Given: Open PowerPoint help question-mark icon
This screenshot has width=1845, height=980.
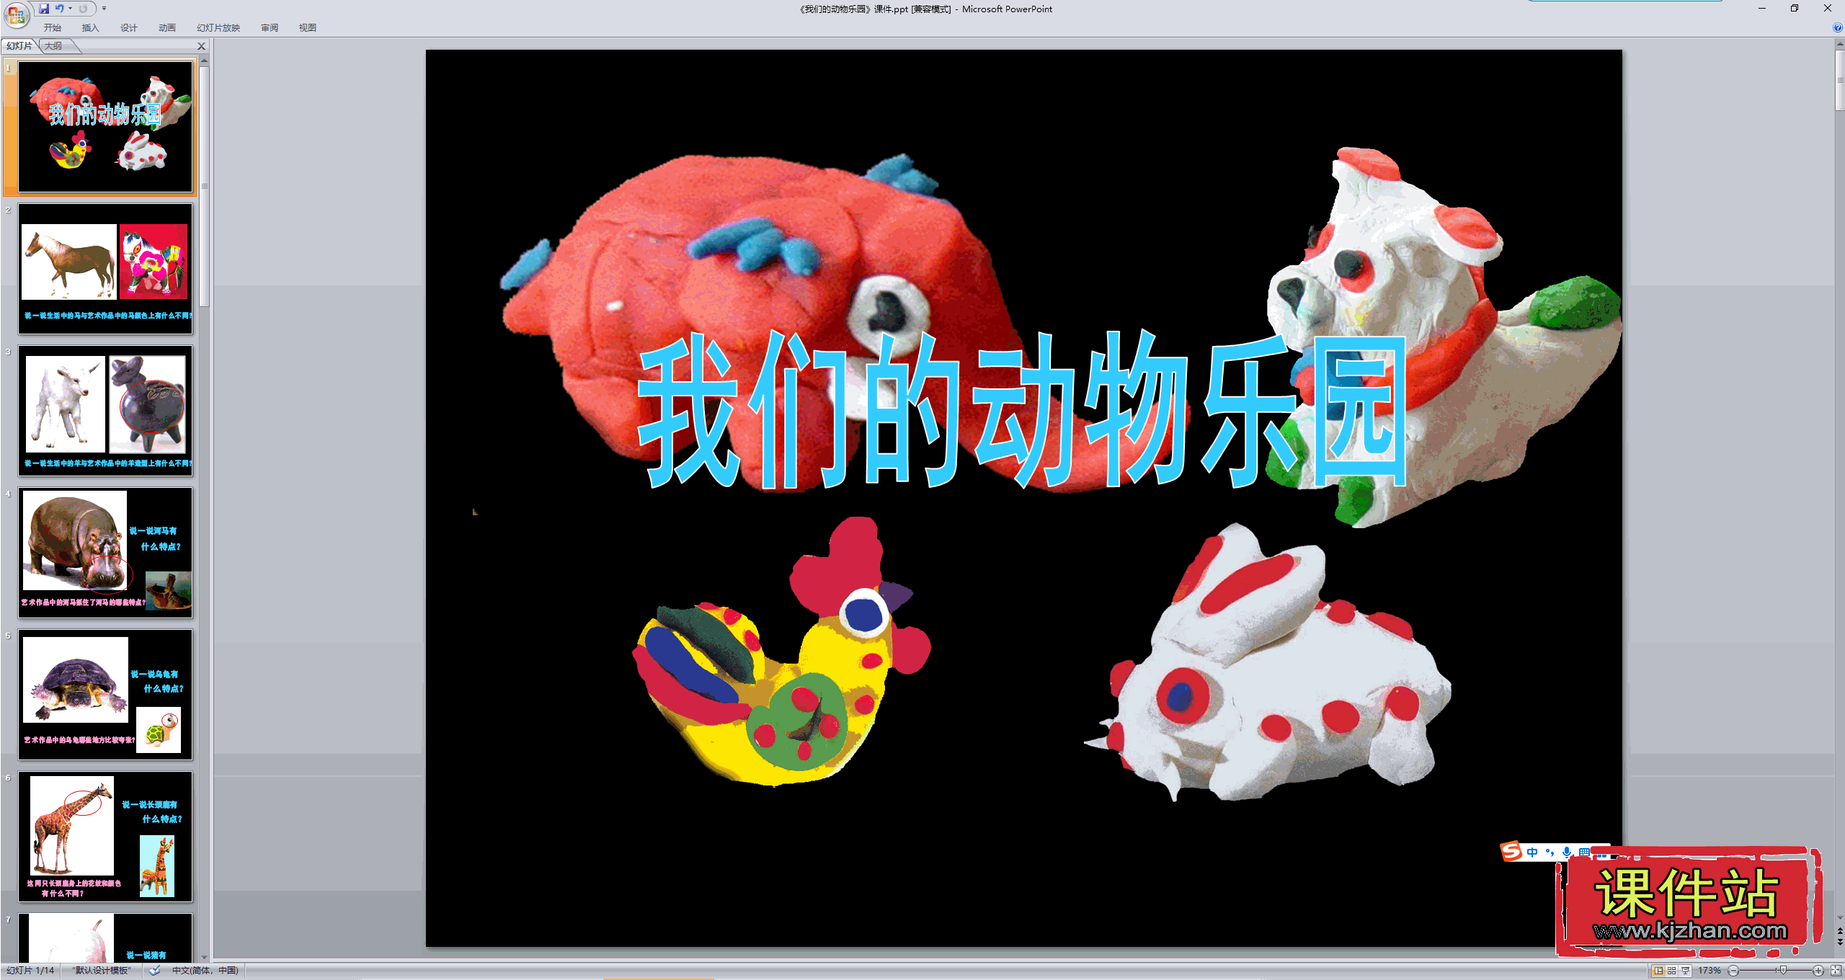Looking at the screenshot, I should pyautogui.click(x=1838, y=27).
